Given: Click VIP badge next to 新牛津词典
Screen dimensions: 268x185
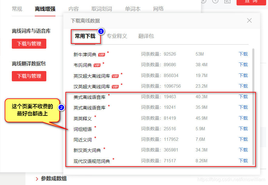Looking at the screenshot, I should click(101, 55).
